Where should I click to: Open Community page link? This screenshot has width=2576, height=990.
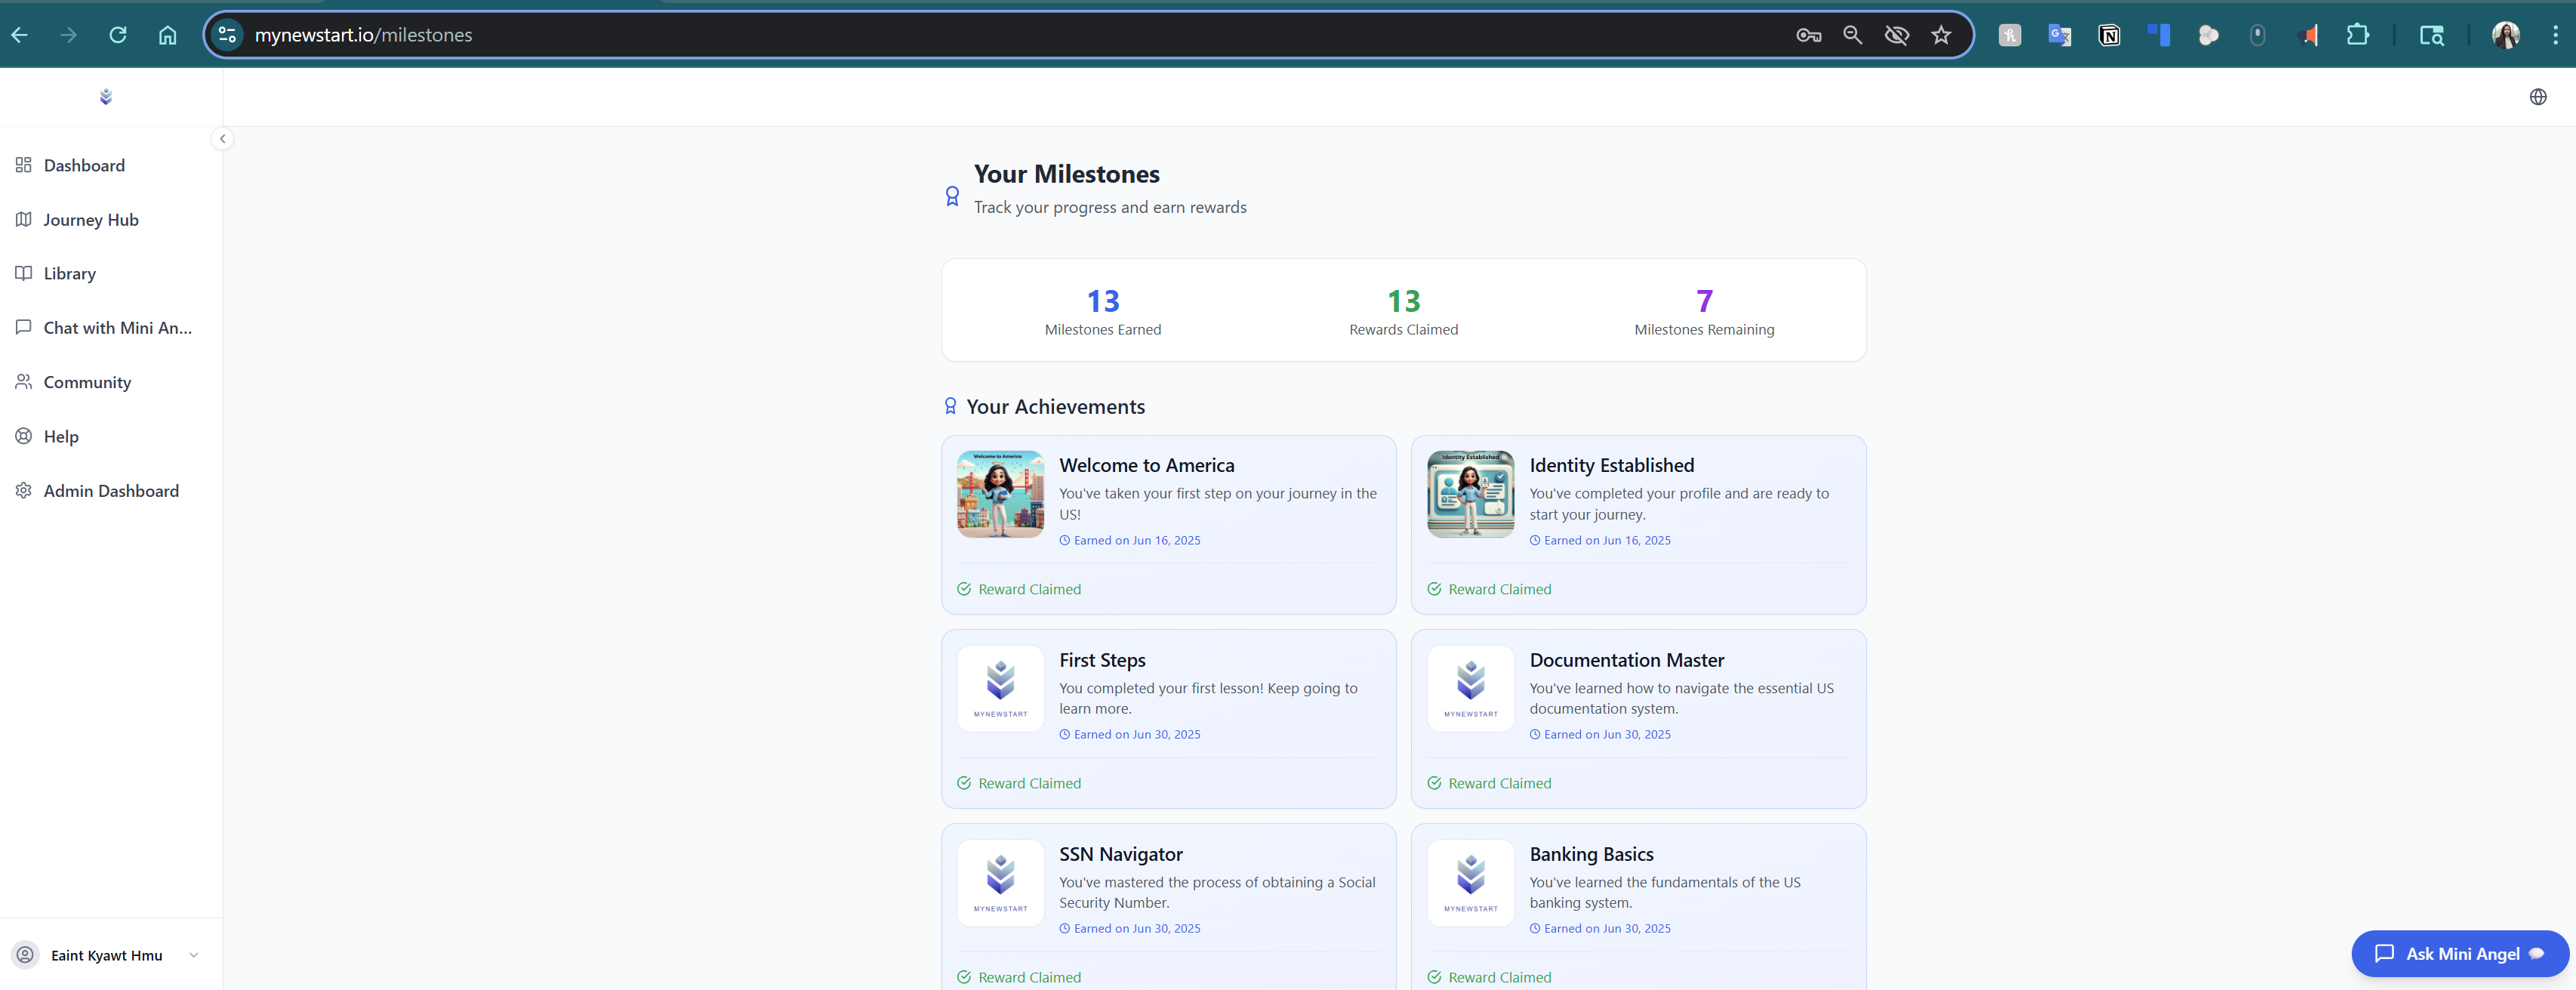click(87, 383)
